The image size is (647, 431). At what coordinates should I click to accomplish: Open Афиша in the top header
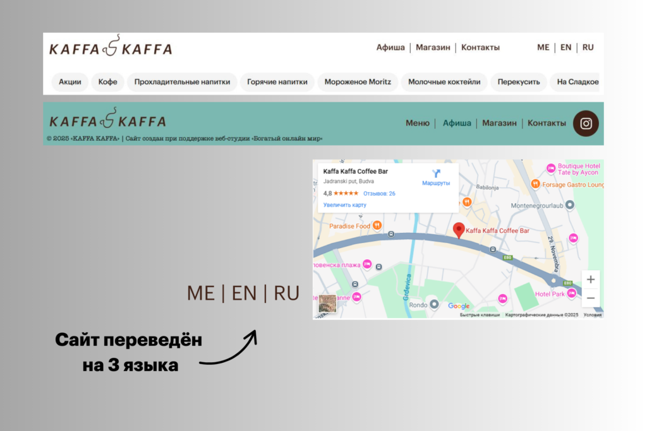pyautogui.click(x=390, y=47)
